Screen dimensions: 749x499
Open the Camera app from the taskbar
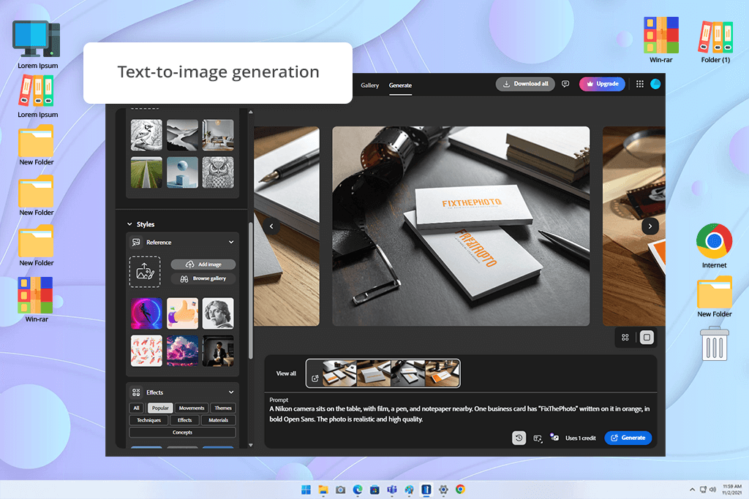pyautogui.click(x=341, y=490)
